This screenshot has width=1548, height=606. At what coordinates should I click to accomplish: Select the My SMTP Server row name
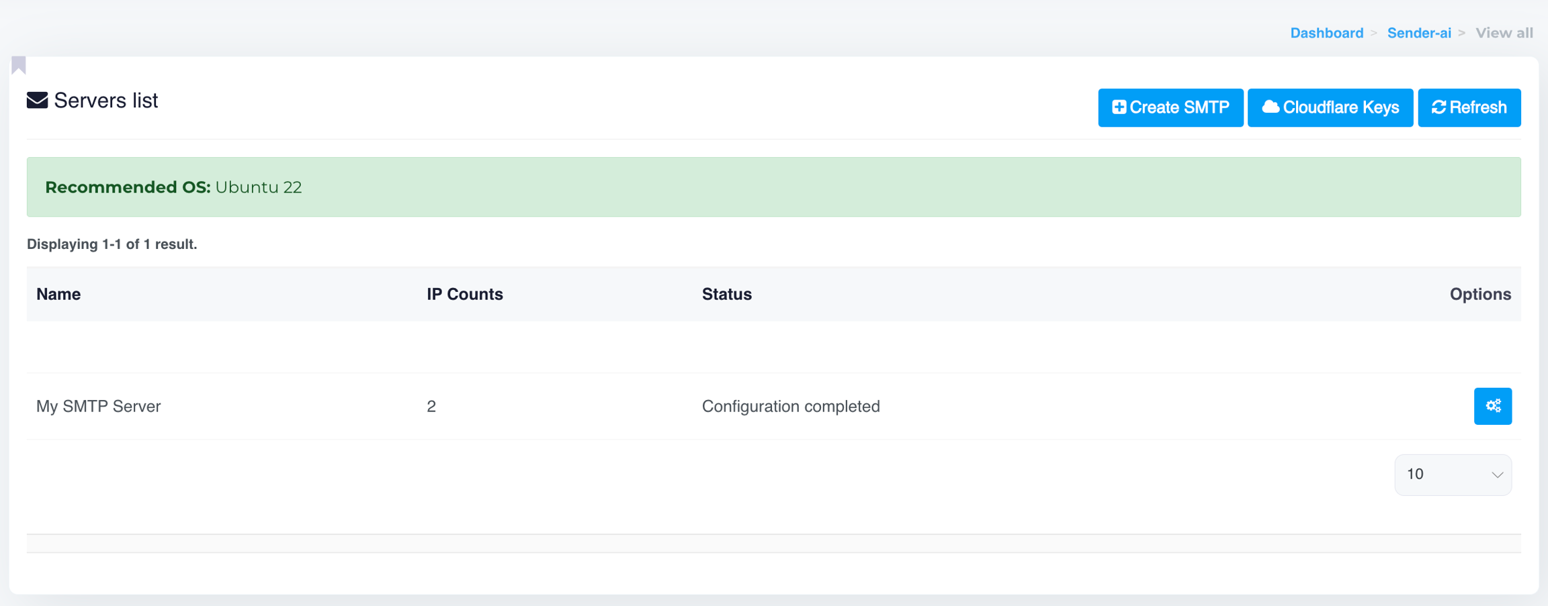(x=98, y=406)
